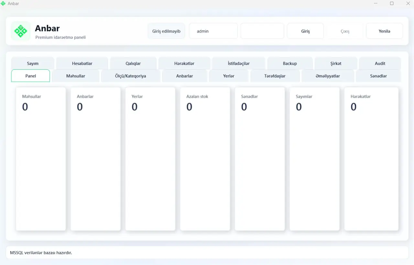Maximize the Anbar window
414x265 pixels.
coord(392,3)
